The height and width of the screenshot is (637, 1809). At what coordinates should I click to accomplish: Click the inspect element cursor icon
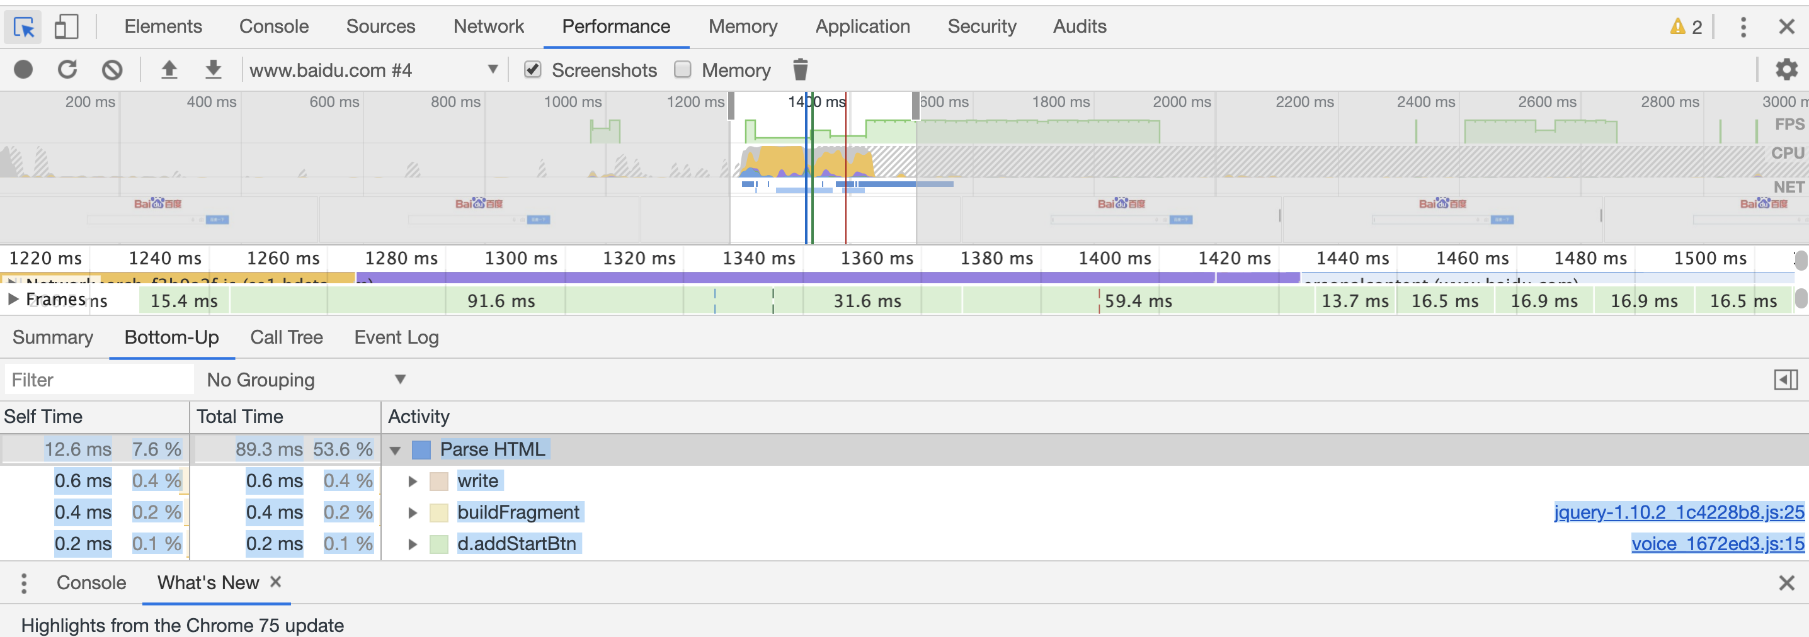24,27
